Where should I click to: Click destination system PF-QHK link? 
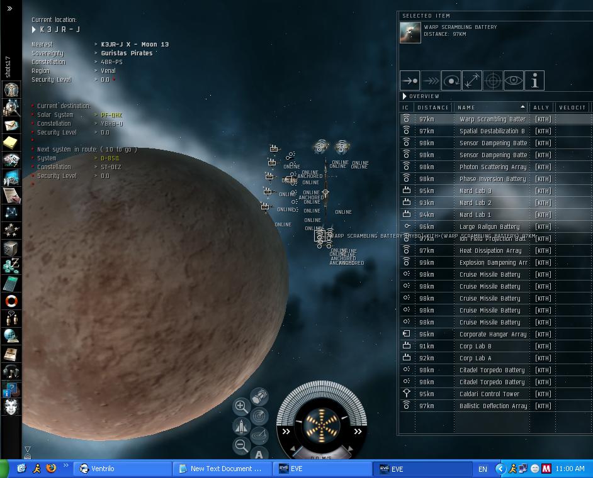pos(111,115)
